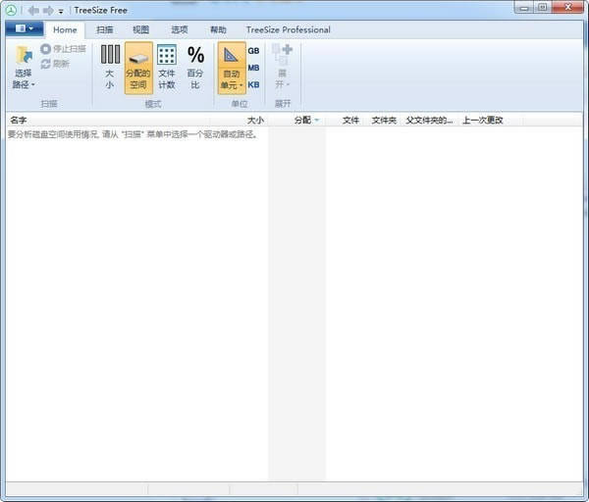Open the 选项 ribbon tab
Screen dimensions: 589x502
[180, 29]
